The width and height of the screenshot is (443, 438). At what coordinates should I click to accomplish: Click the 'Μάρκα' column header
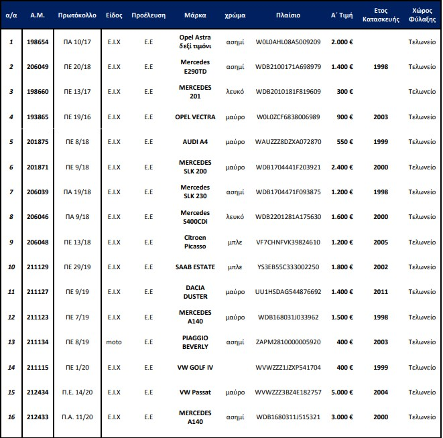pyautogui.click(x=195, y=14)
